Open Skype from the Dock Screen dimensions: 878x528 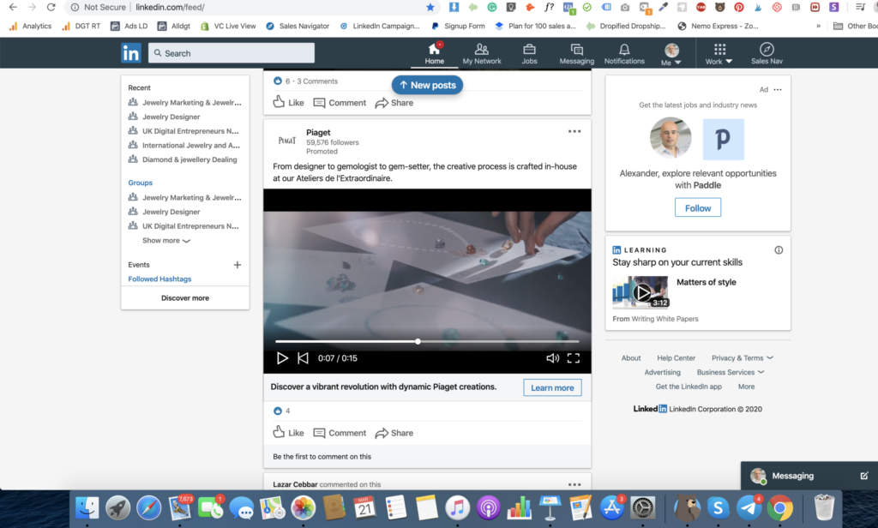pos(718,507)
